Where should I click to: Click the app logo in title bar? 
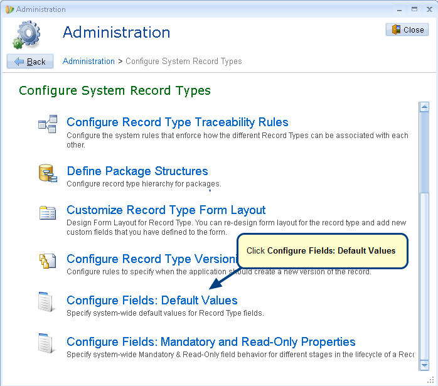tap(9, 9)
